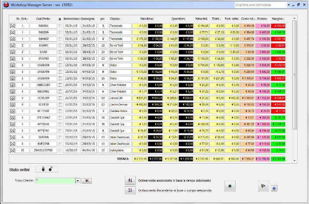Viewport: 309px width, 204px height.
Task: Select client cell 'Salvoli GM'
Action: coord(120,98)
